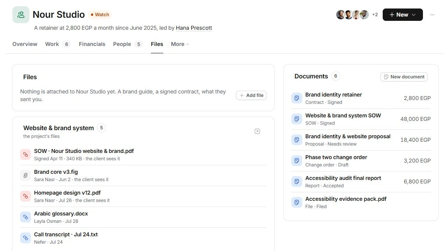Open Brand core v3.fig file name

click(x=56, y=172)
